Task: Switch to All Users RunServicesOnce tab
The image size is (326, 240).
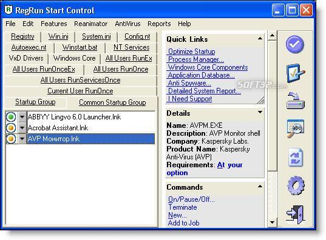Action: (x=81, y=80)
